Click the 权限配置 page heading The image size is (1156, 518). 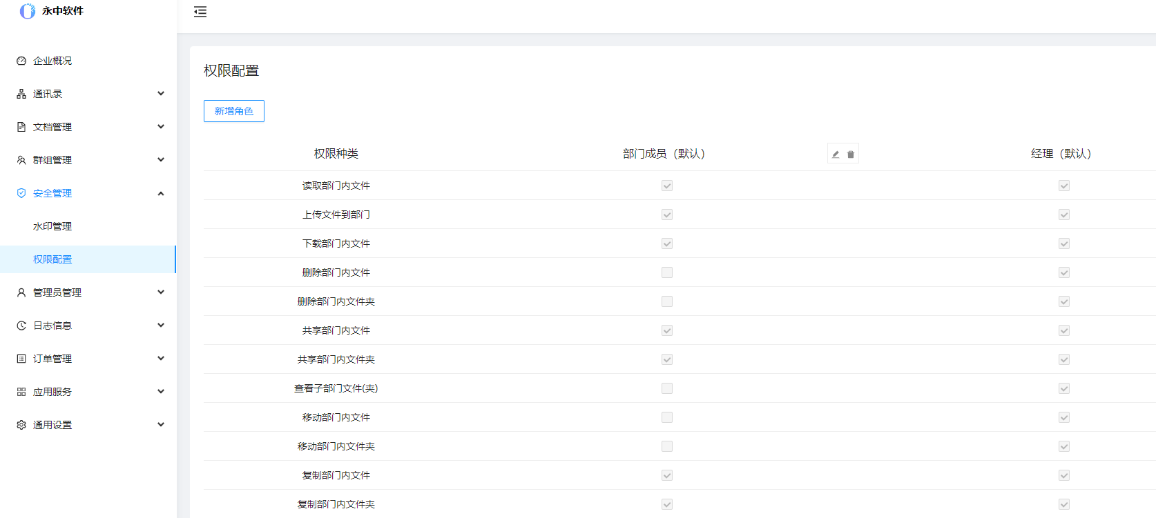[231, 71]
